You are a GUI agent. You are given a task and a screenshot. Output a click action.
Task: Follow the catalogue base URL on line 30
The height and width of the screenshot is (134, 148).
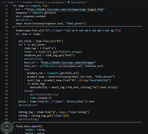pyautogui.click(x=68, y=62)
